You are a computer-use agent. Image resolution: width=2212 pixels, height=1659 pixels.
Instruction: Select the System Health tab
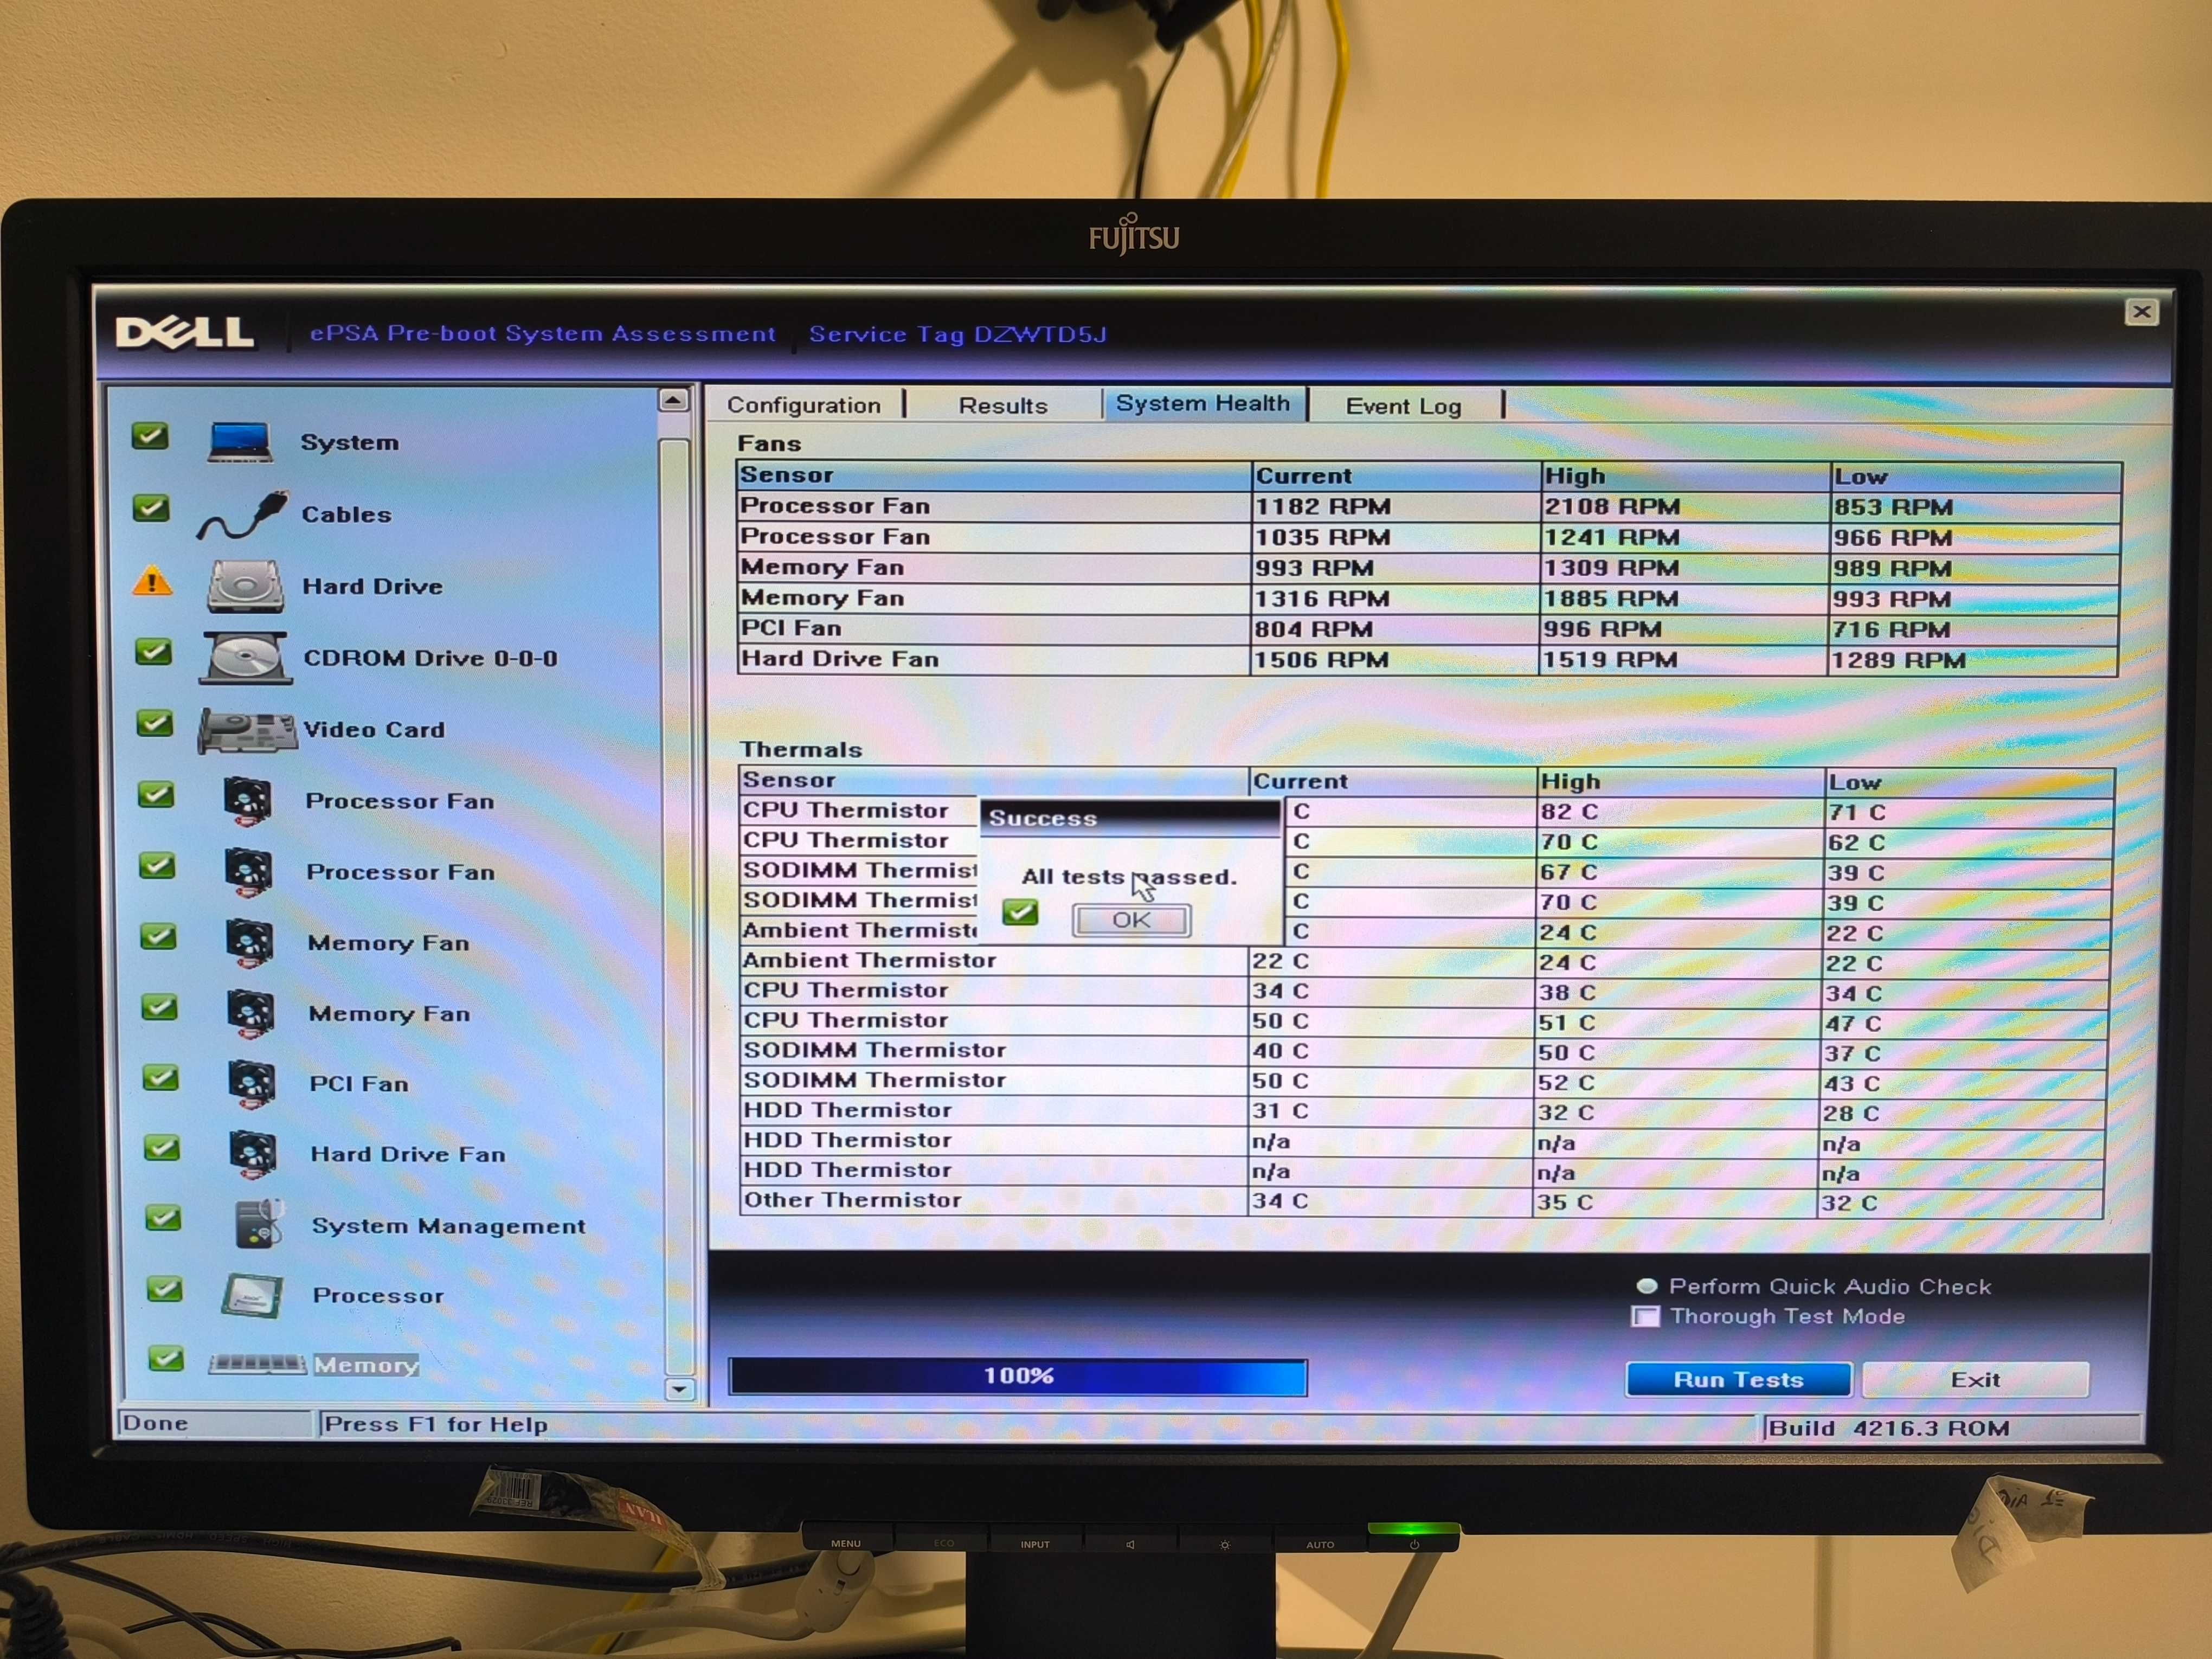pyautogui.click(x=1204, y=404)
